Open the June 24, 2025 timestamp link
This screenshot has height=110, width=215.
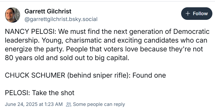coord(34,104)
